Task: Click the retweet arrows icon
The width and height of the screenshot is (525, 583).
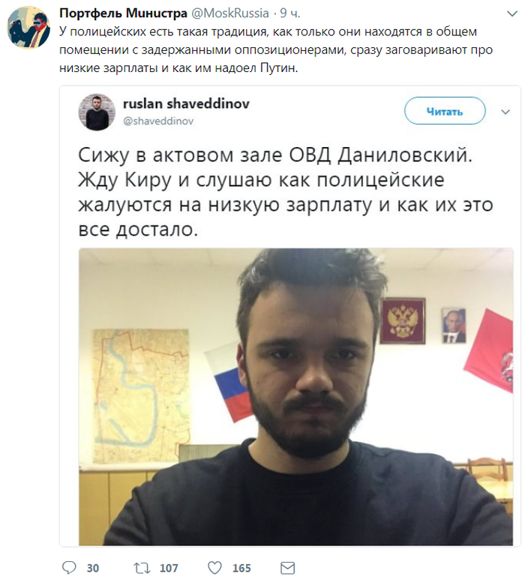Action: [x=142, y=568]
